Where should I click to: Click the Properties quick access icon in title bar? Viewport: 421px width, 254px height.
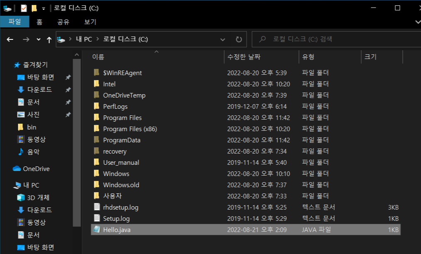coord(24,8)
